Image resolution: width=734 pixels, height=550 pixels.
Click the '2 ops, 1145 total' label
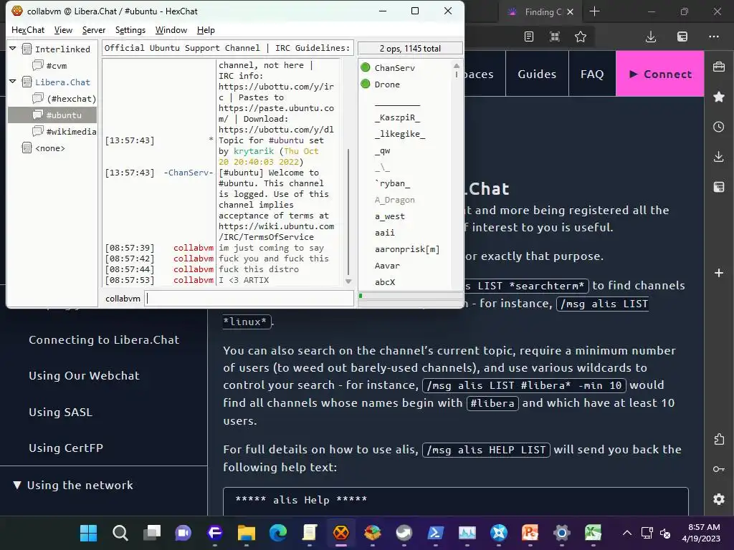410,48
